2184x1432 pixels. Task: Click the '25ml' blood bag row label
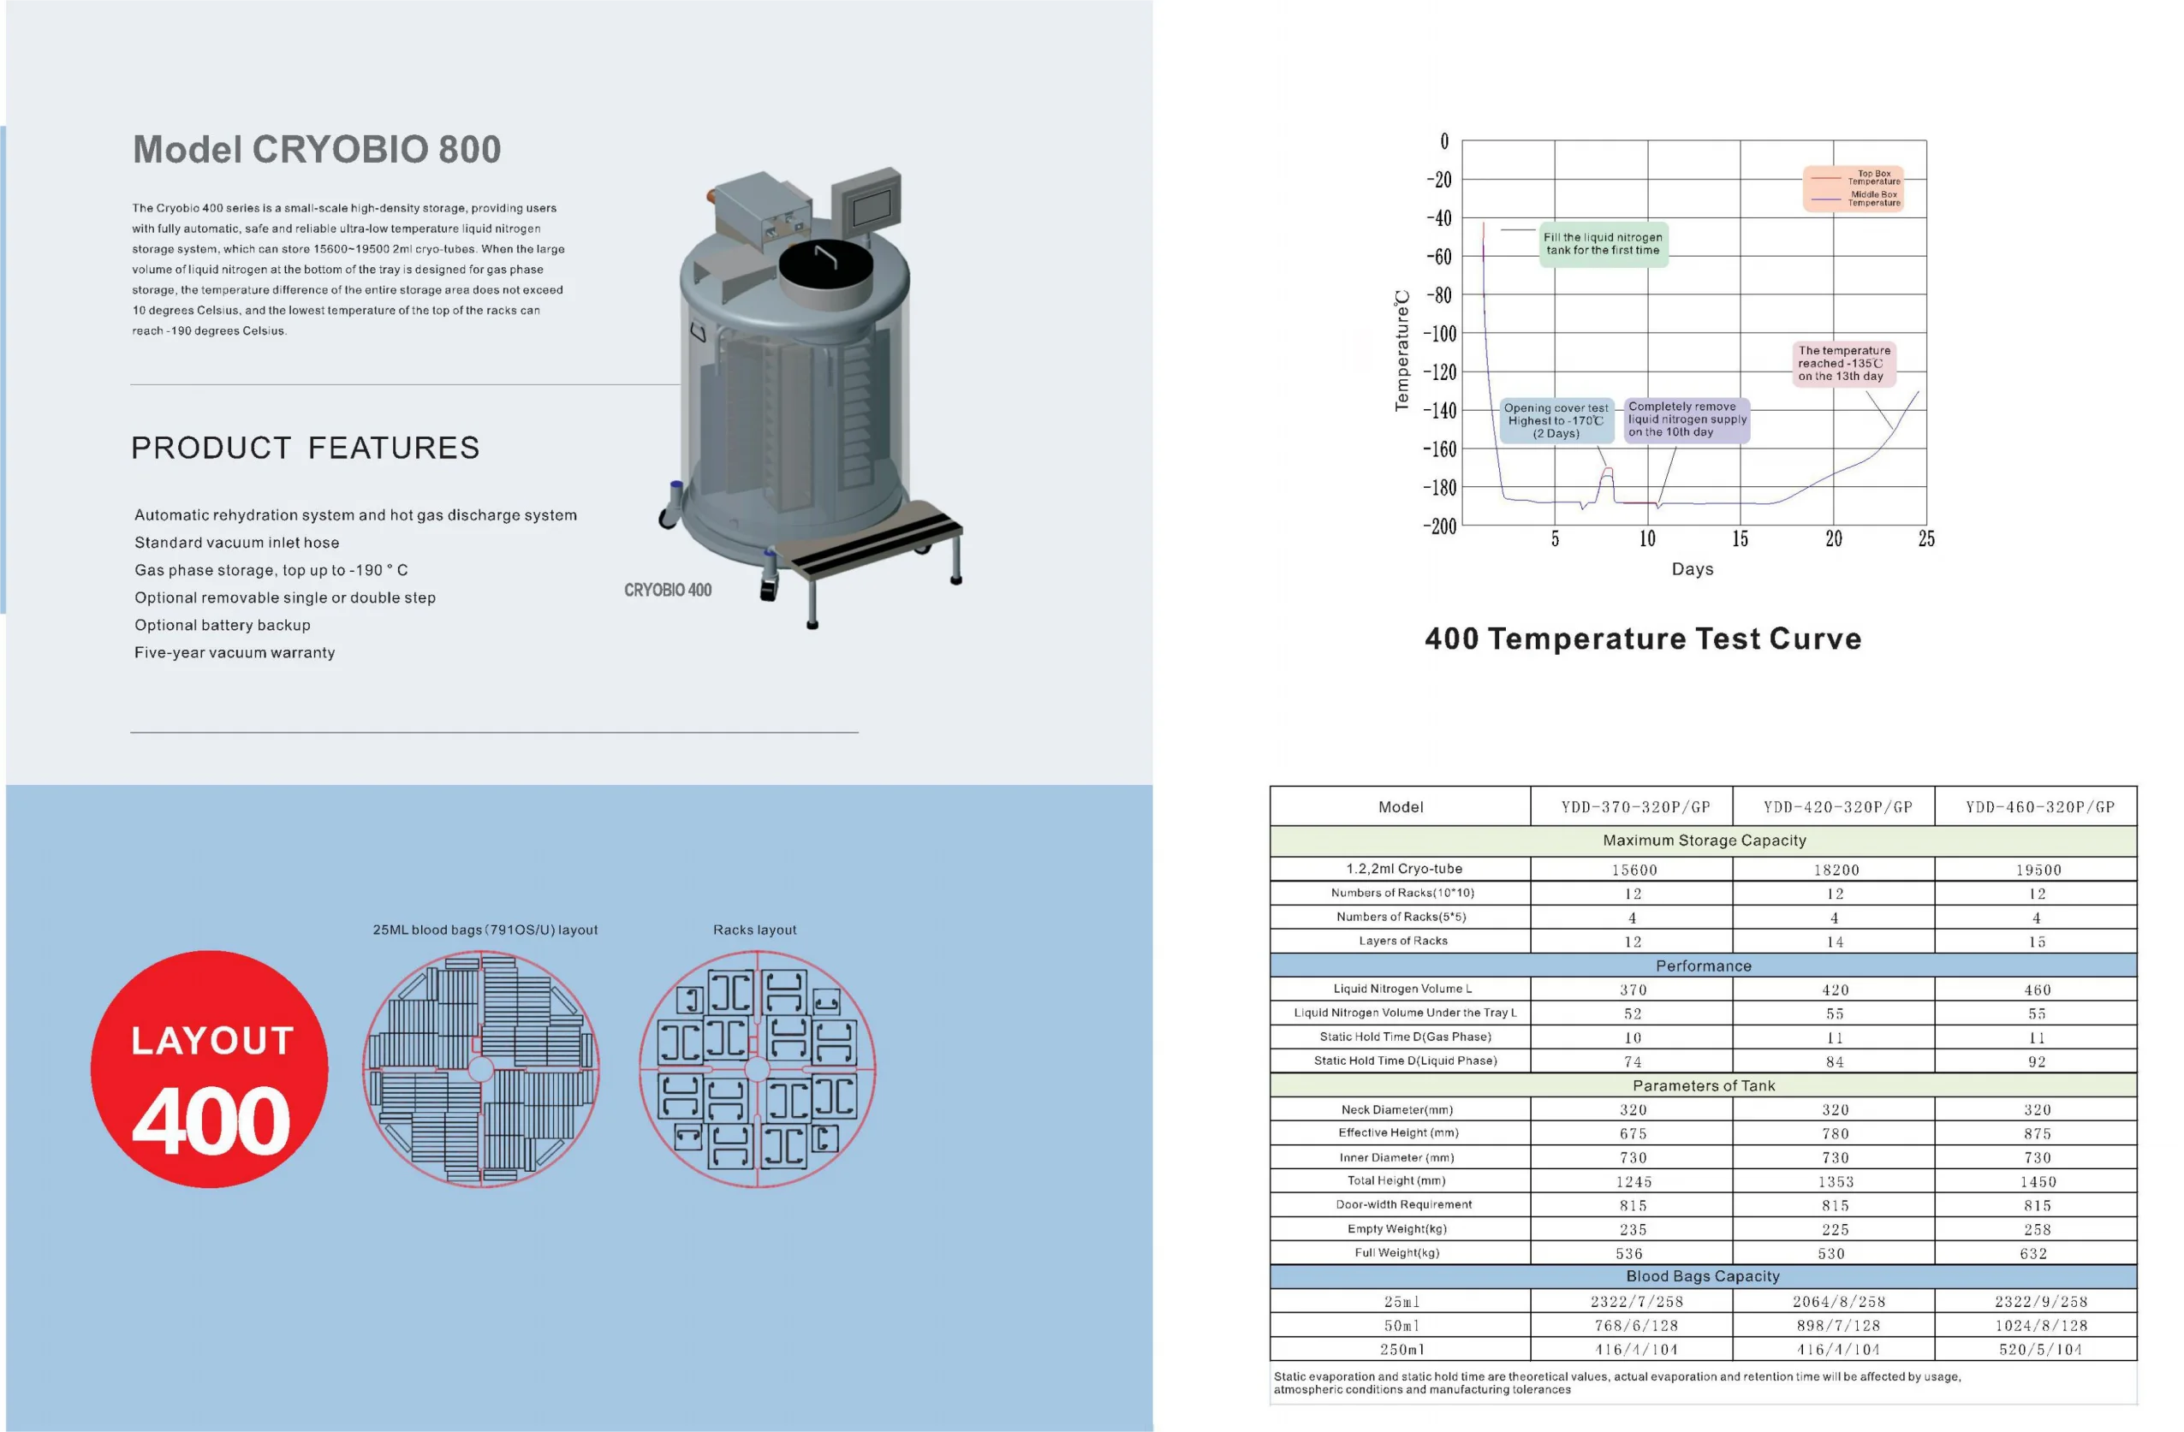point(1402,1302)
